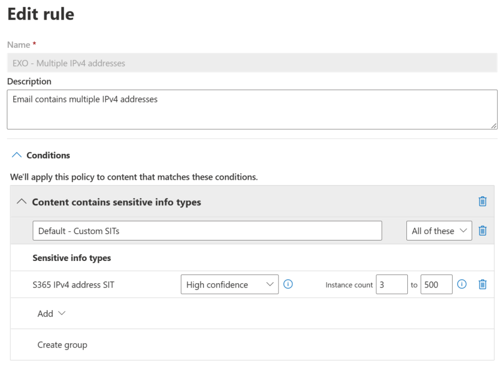Image resolution: width=499 pixels, height=367 pixels.
Task: Click info icon beside High confidence dropdown
Action: [288, 284]
